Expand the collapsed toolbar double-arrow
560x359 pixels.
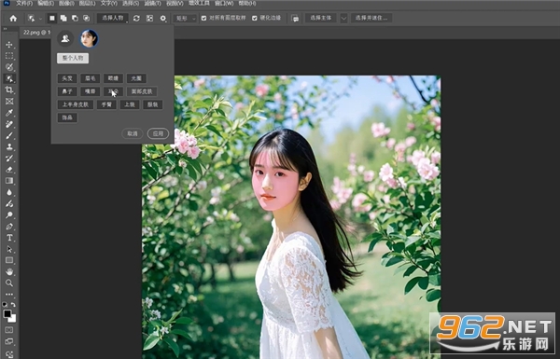coord(5,29)
